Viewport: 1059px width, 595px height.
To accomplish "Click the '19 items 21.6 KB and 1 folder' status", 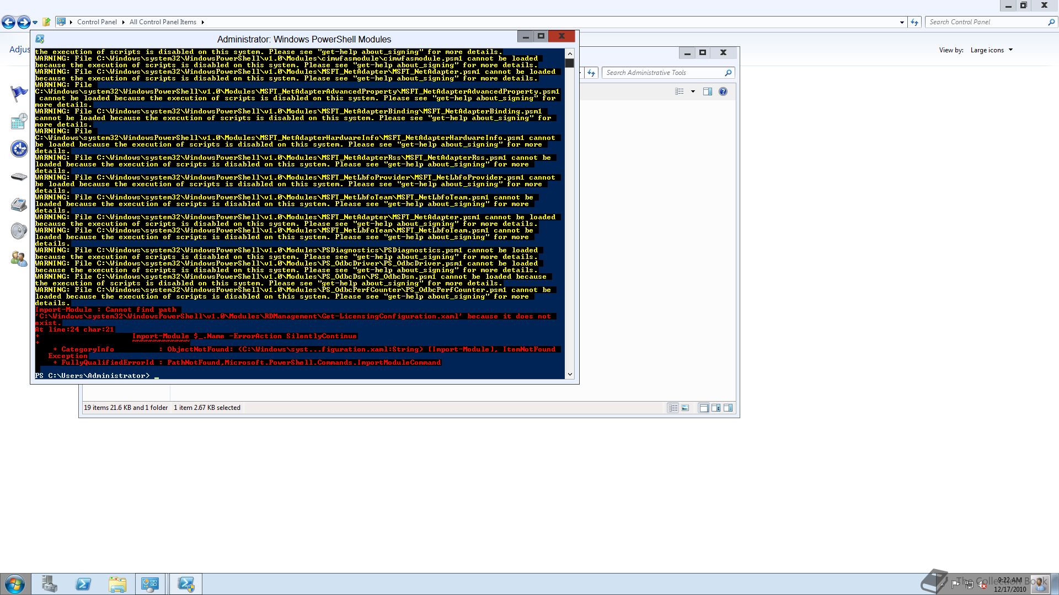I will click(x=126, y=408).
